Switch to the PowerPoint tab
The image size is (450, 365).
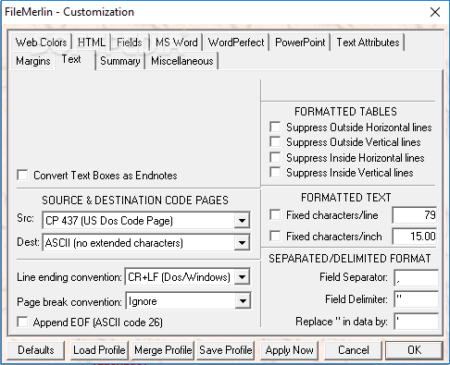coord(300,43)
